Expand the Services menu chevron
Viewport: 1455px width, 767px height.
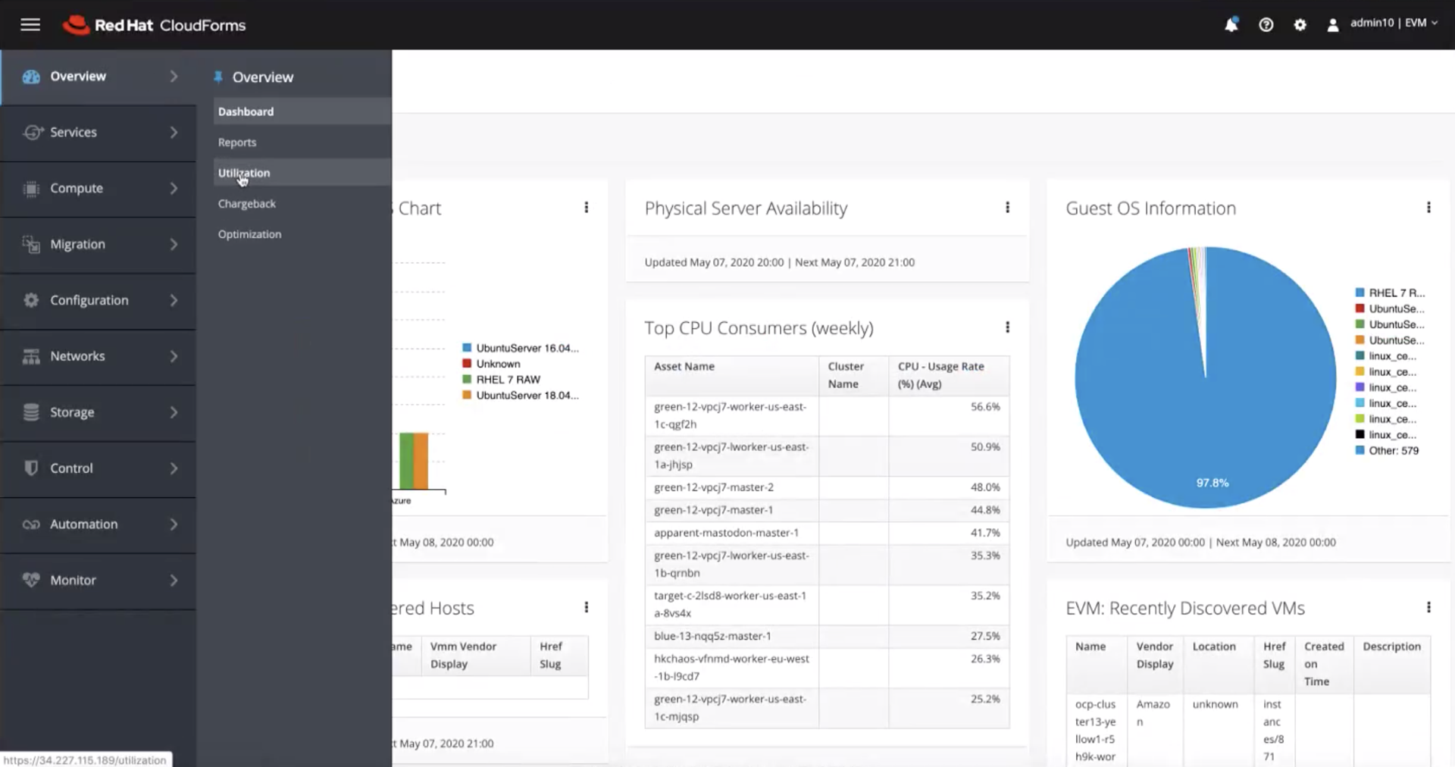(174, 132)
